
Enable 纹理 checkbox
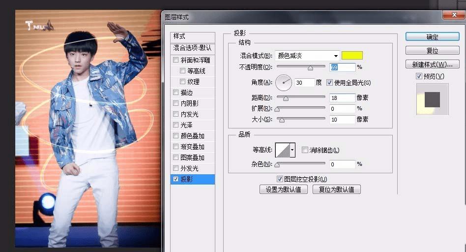(182, 82)
